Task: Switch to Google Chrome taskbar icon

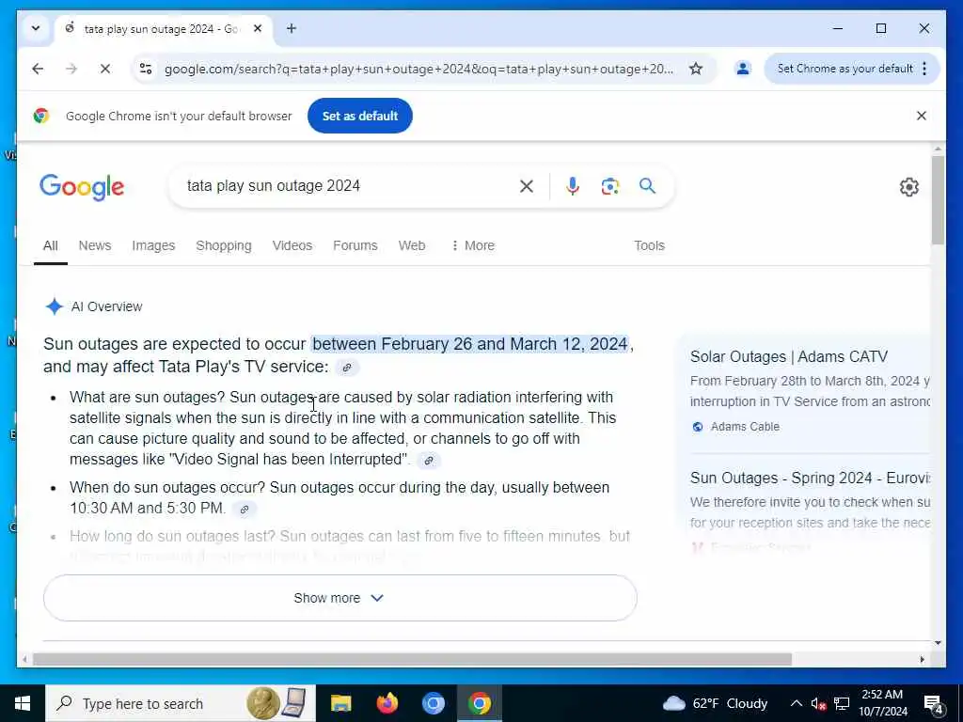Action: point(479,703)
